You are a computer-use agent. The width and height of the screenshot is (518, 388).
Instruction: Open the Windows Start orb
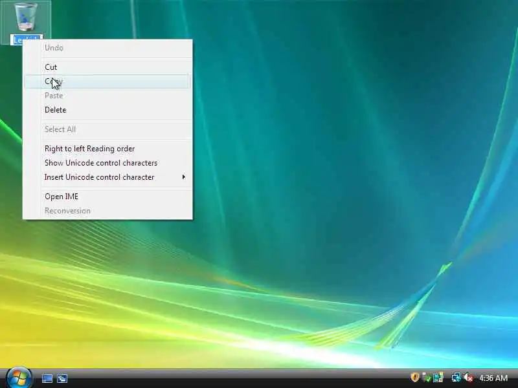(x=19, y=378)
